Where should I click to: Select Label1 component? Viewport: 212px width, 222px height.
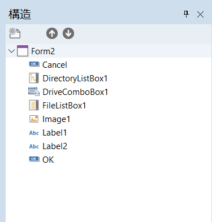point(55,133)
